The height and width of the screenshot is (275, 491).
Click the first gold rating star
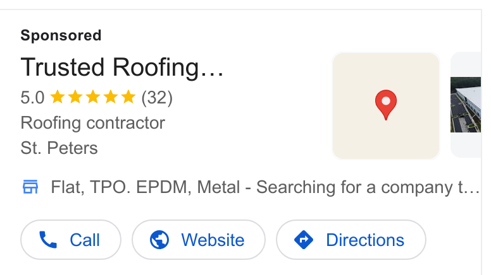[58, 97]
